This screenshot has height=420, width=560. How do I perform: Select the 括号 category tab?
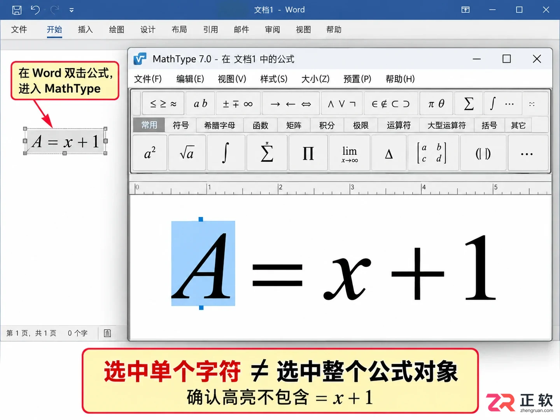point(489,125)
